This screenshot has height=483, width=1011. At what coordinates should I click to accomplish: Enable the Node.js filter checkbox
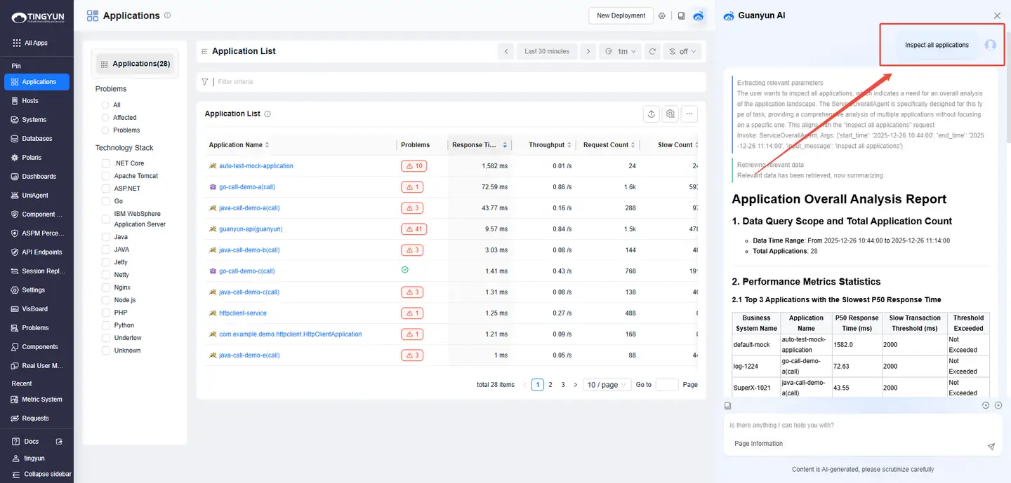click(106, 300)
